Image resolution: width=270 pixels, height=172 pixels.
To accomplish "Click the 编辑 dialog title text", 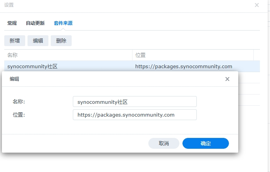I will 14,79.
